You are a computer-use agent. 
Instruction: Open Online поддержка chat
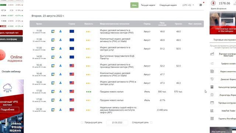click(x=15, y=58)
